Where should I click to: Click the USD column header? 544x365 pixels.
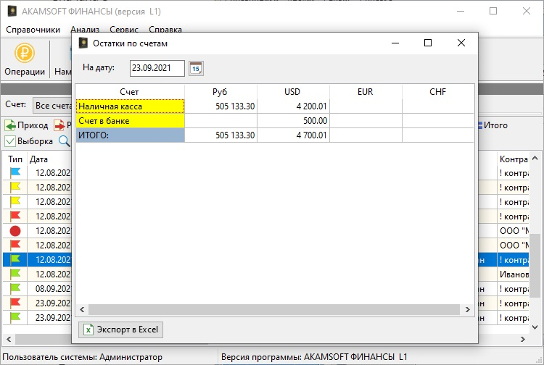click(293, 92)
